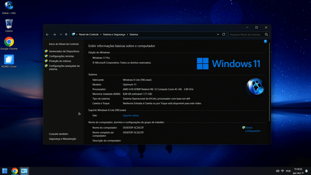This screenshot has width=311, height=175.
Task: Open the notification bell in taskbar
Action: tap(306, 171)
